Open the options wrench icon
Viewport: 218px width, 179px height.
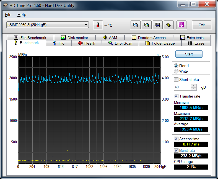pos(168,25)
